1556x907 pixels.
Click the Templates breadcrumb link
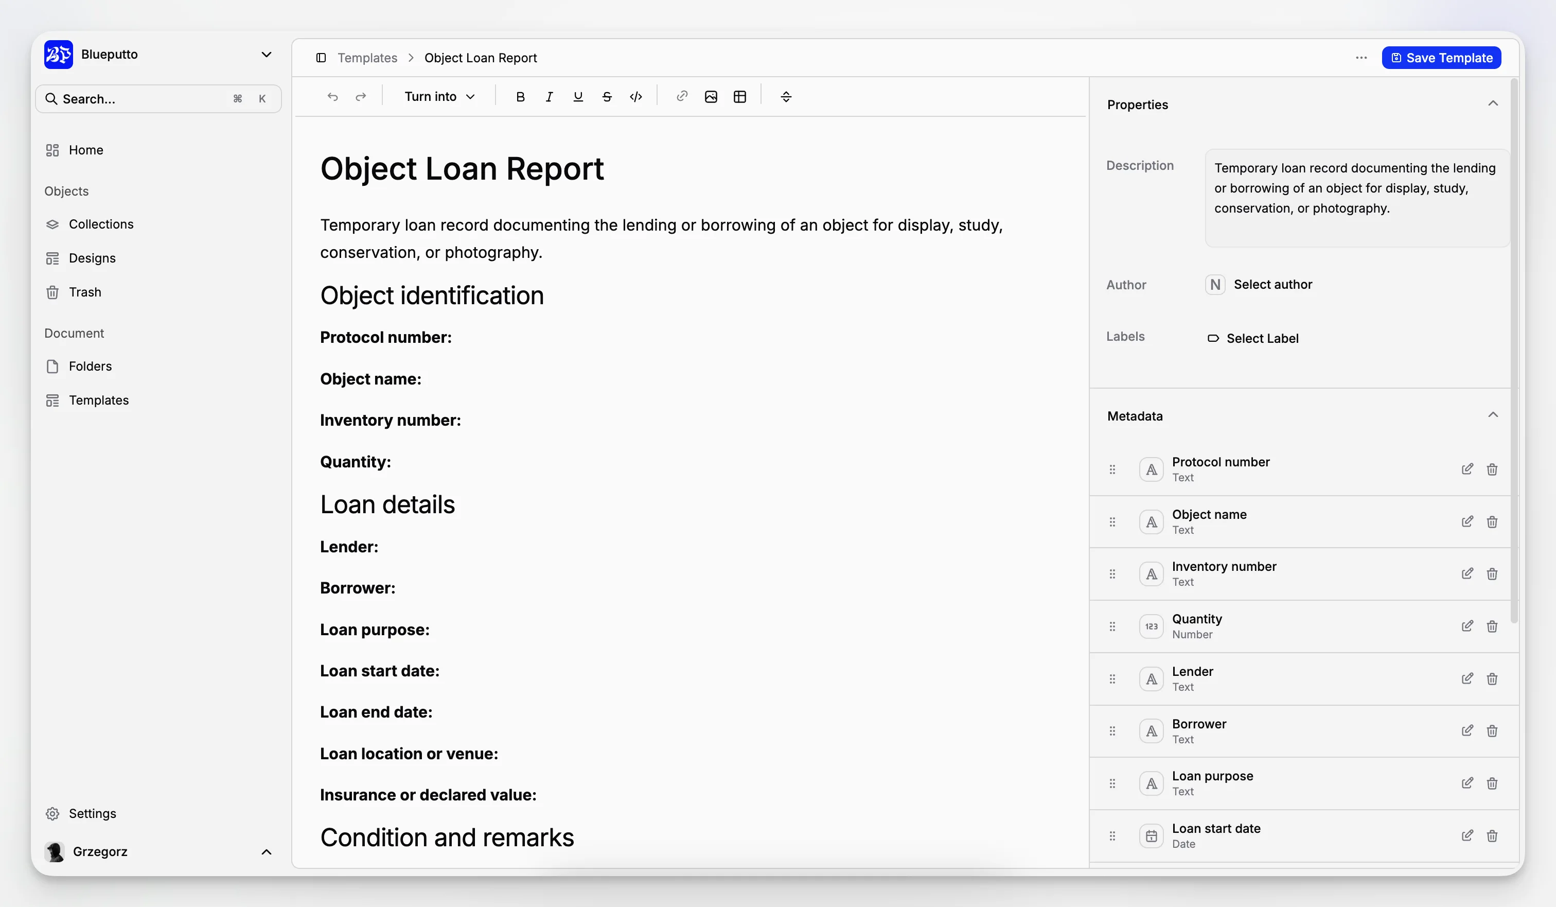pyautogui.click(x=367, y=58)
